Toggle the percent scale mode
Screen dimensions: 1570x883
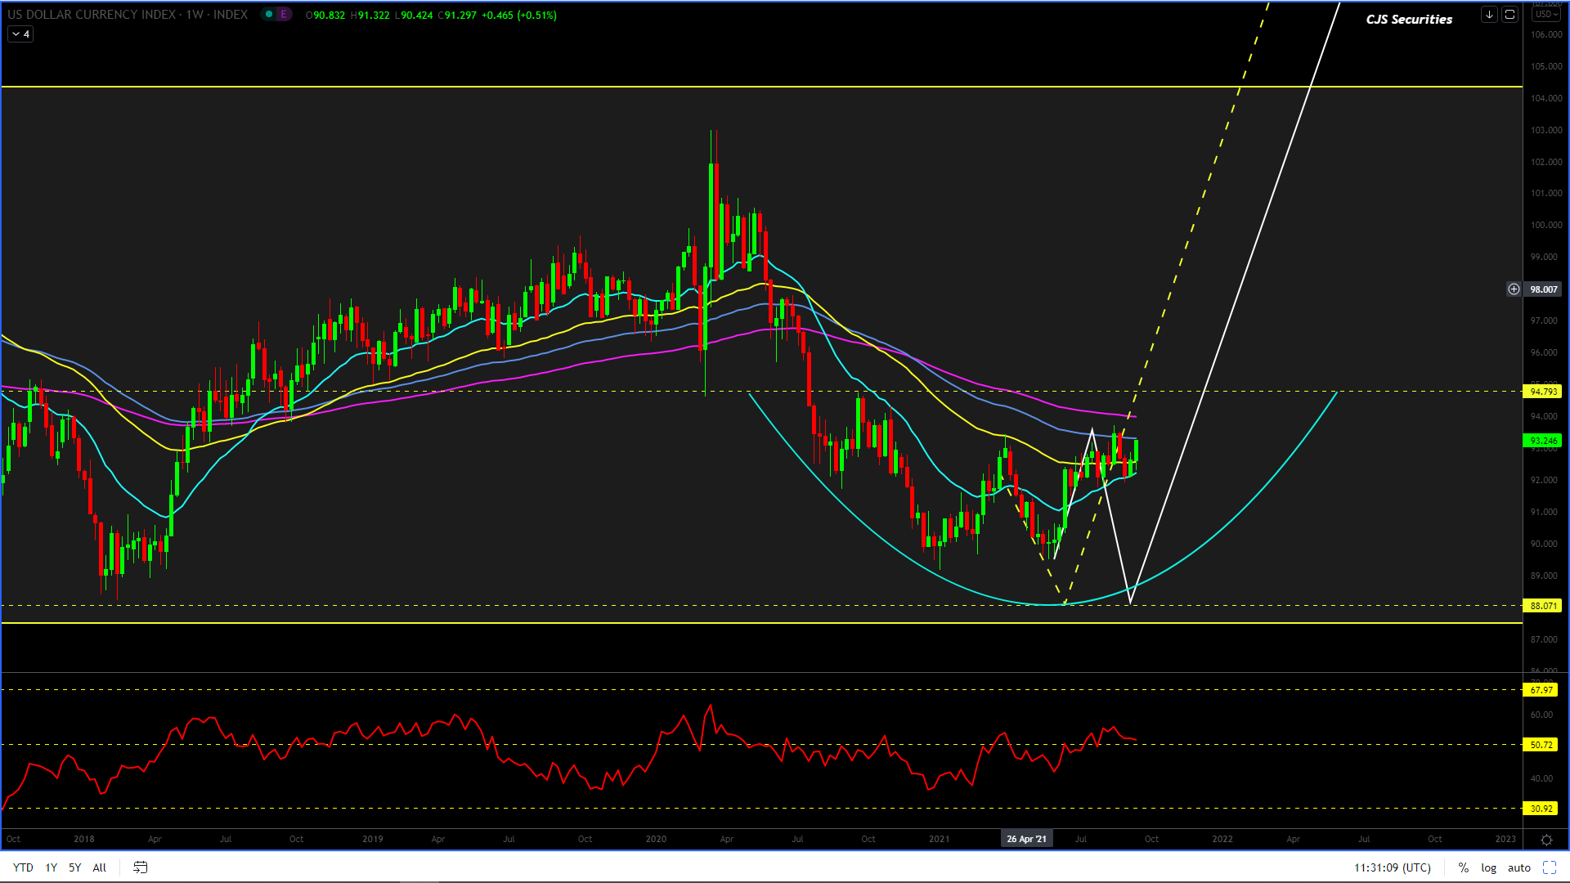coord(1463,867)
